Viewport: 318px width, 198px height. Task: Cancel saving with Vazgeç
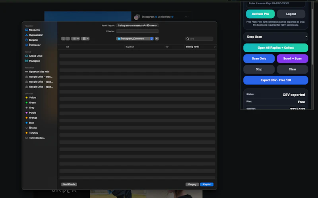(192, 184)
